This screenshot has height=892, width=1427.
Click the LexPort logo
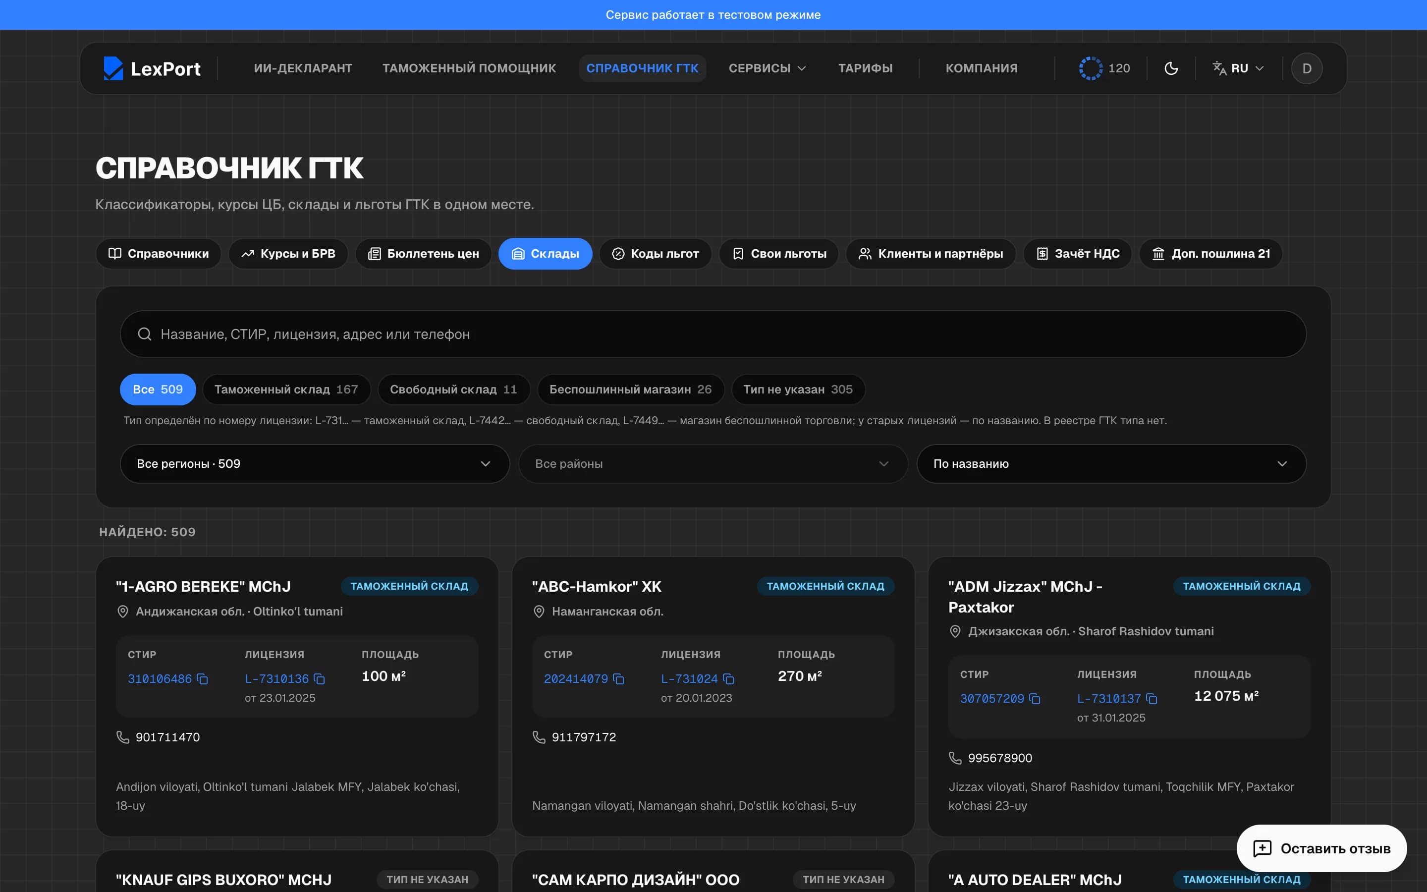pyautogui.click(x=152, y=68)
